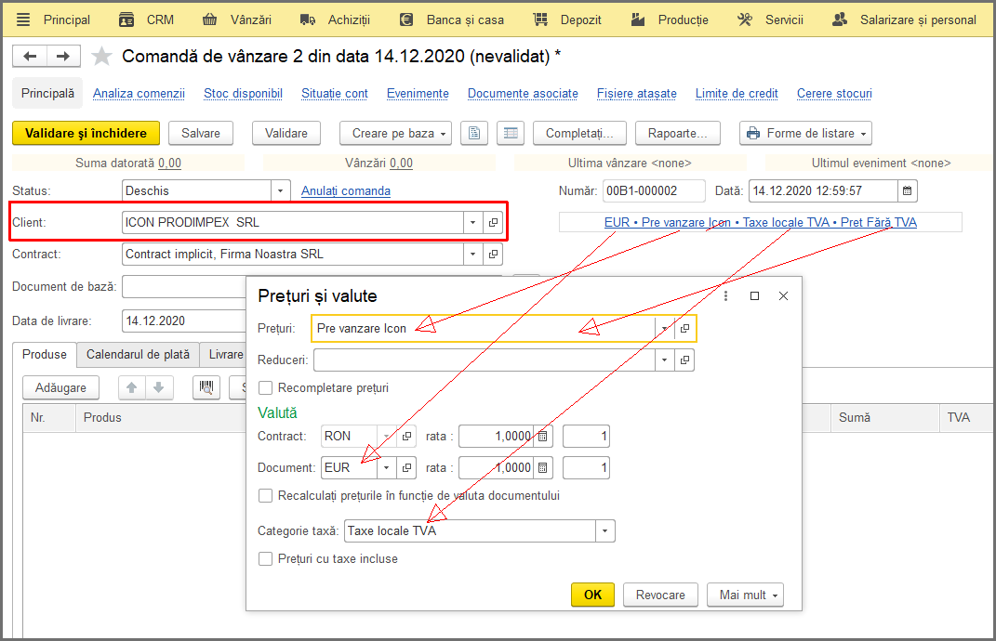The image size is (996, 641).
Task: Add document to favorites with star icon
Action: point(101,57)
